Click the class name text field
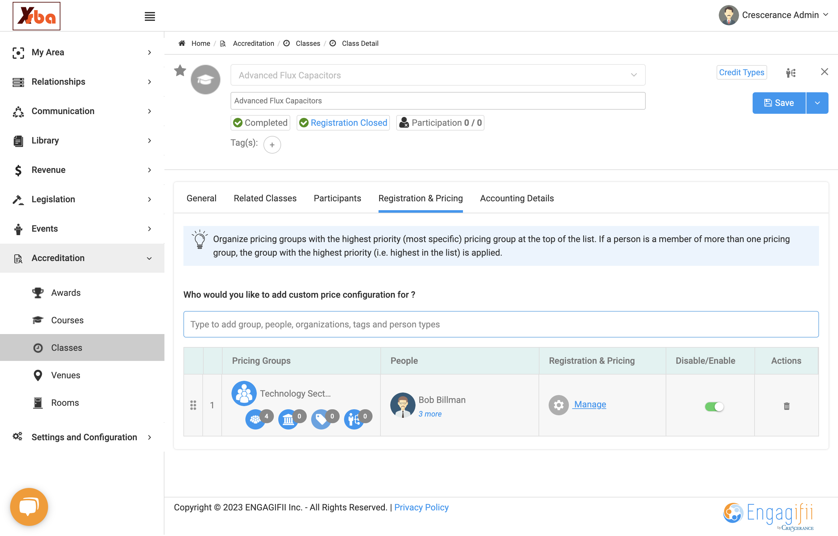838x536 pixels. (438, 100)
